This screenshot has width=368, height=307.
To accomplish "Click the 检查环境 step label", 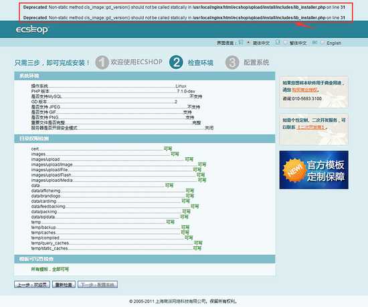I will pos(201,63).
